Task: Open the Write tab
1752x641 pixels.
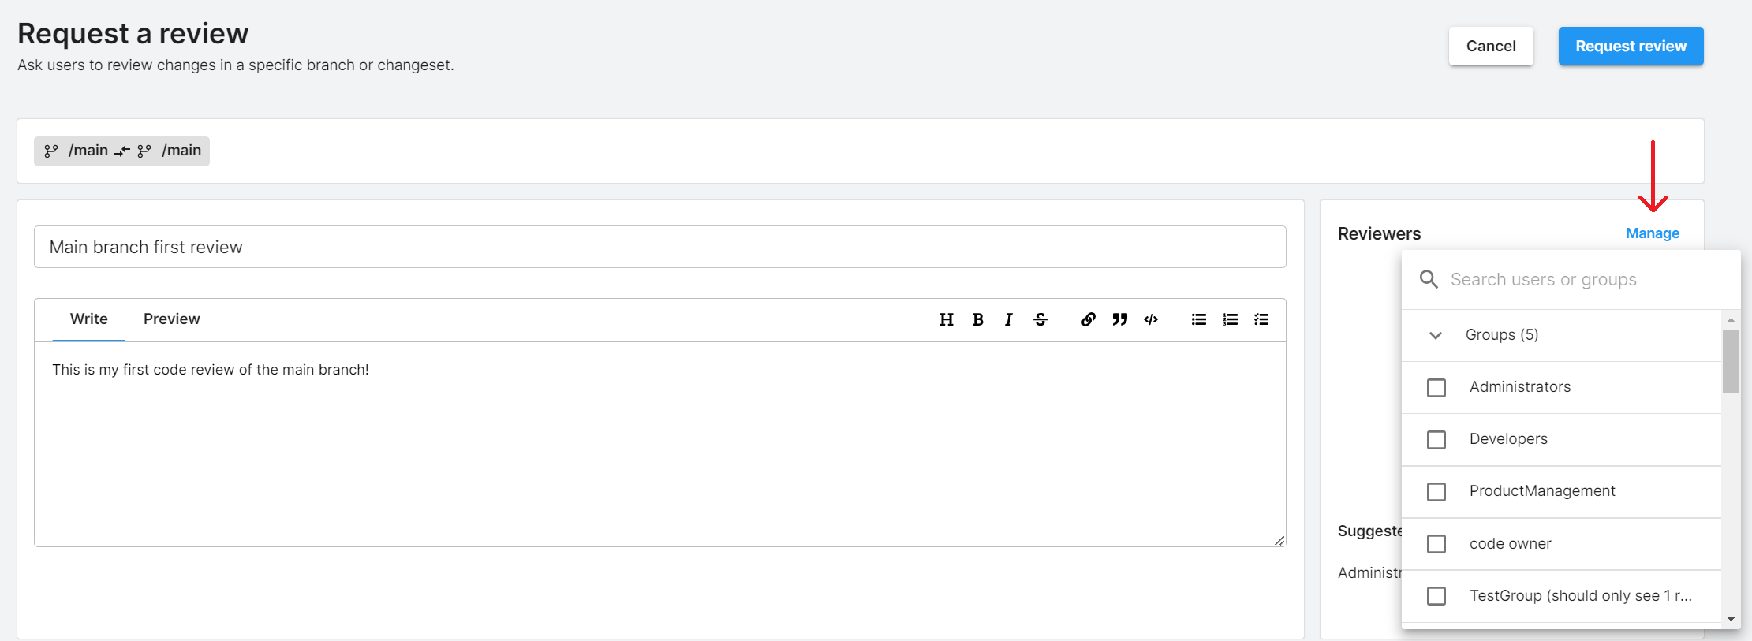Action: (88, 319)
